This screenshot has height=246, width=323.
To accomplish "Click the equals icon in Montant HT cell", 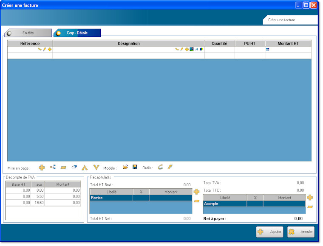I will [x=268, y=50].
